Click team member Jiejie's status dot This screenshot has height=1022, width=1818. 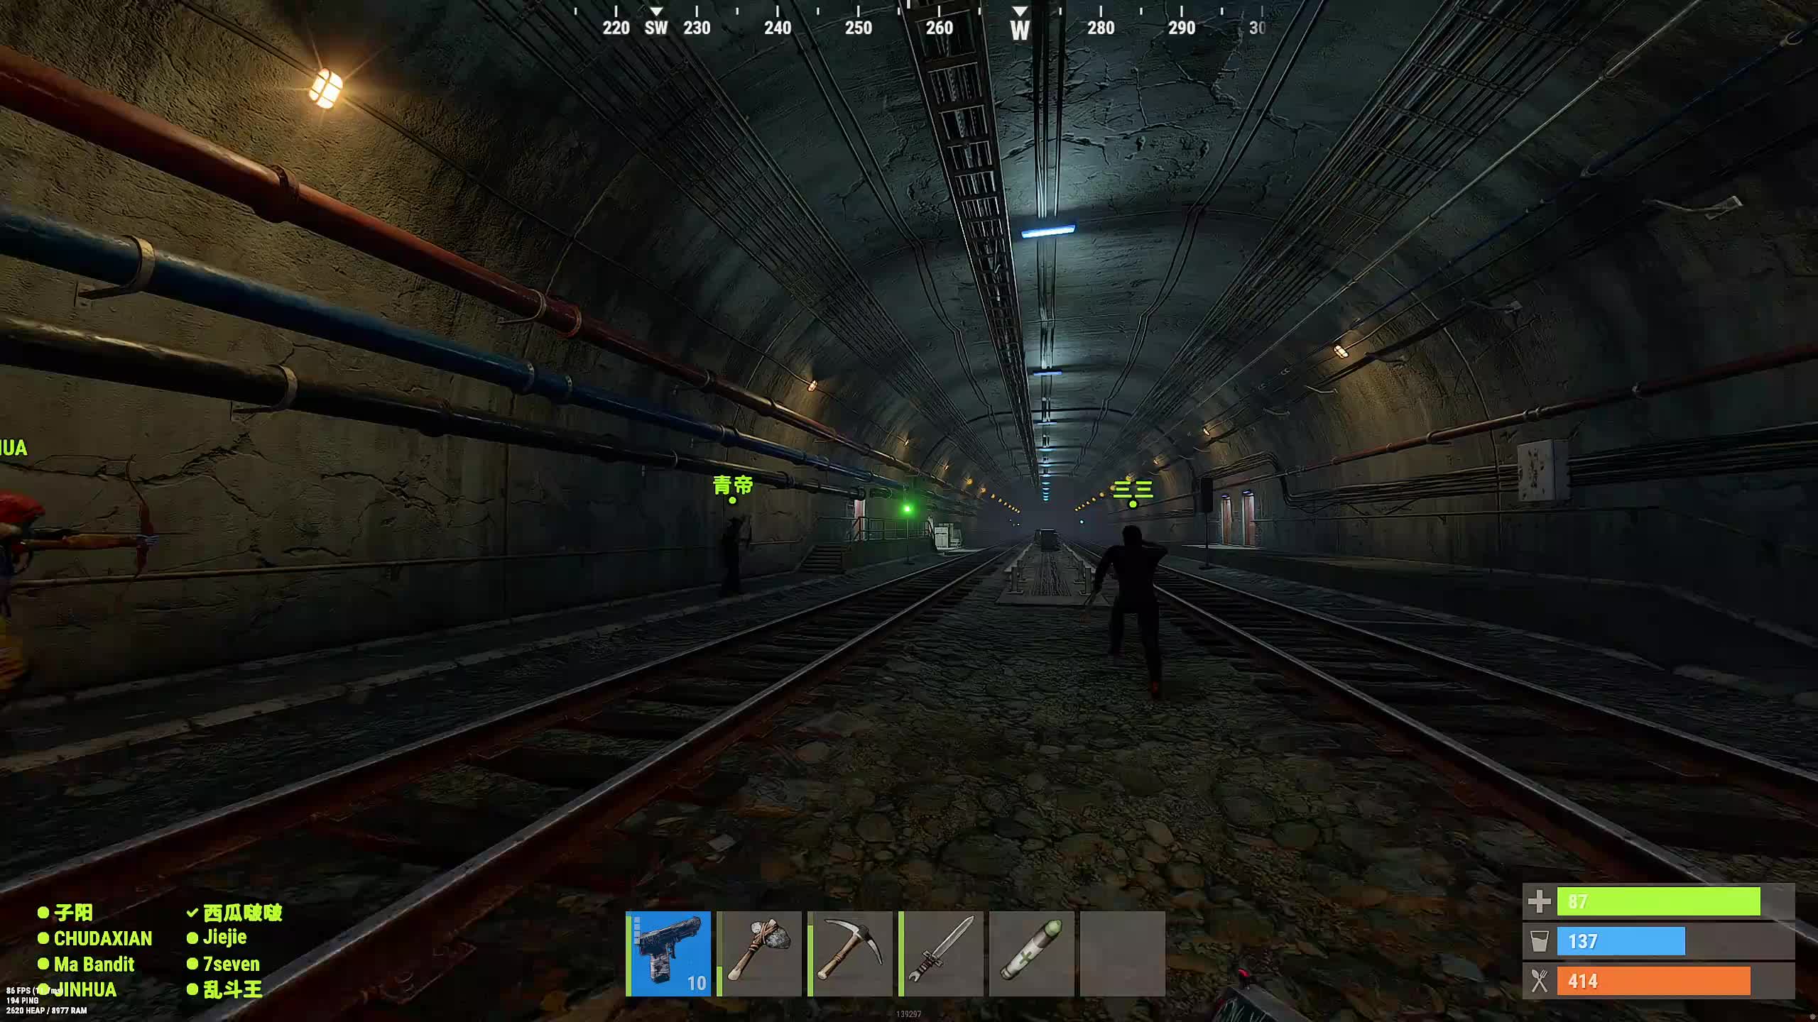[192, 938]
